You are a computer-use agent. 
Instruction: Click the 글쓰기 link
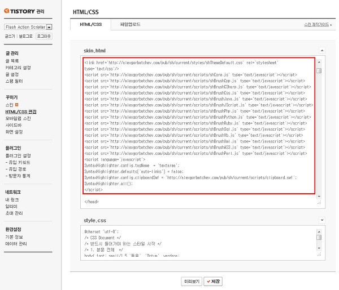[x=10, y=36]
